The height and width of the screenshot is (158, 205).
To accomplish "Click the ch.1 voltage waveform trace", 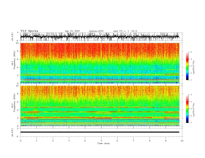I will [x=100, y=37].
